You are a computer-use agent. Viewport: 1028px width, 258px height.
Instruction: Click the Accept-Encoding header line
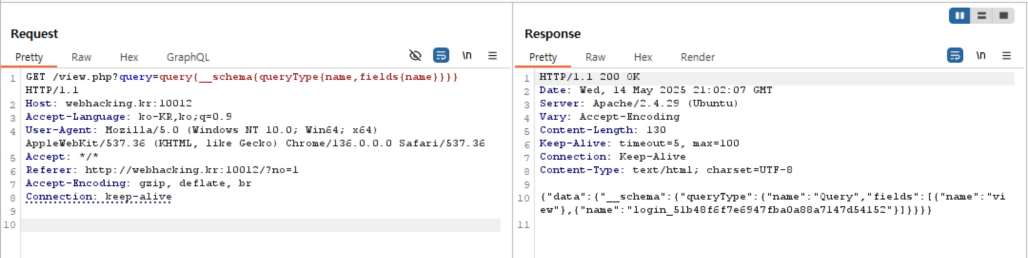[x=138, y=183]
